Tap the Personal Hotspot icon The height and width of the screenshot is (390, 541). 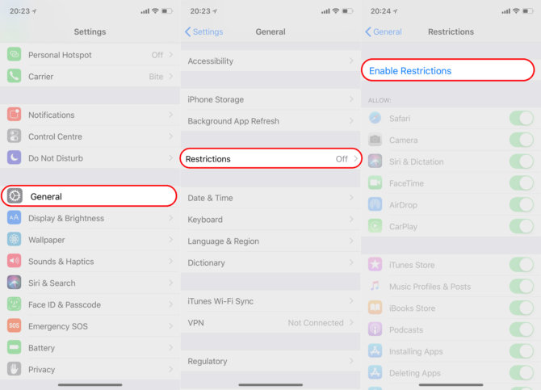15,55
